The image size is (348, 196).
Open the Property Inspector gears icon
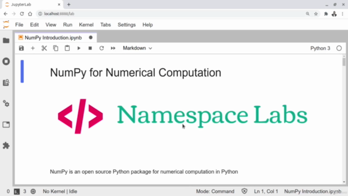[6, 103]
